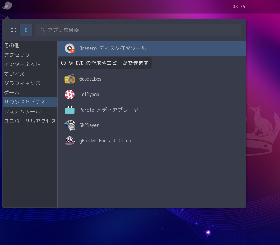Open the Lollypop label
The width and height of the screenshot is (280, 245).
coord(89,94)
